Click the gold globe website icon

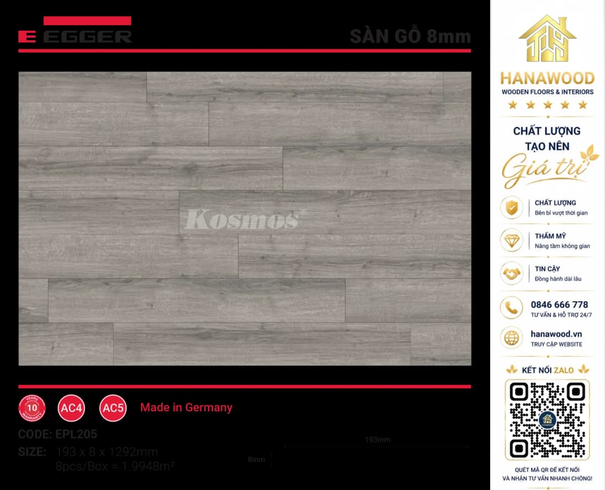tap(512, 338)
